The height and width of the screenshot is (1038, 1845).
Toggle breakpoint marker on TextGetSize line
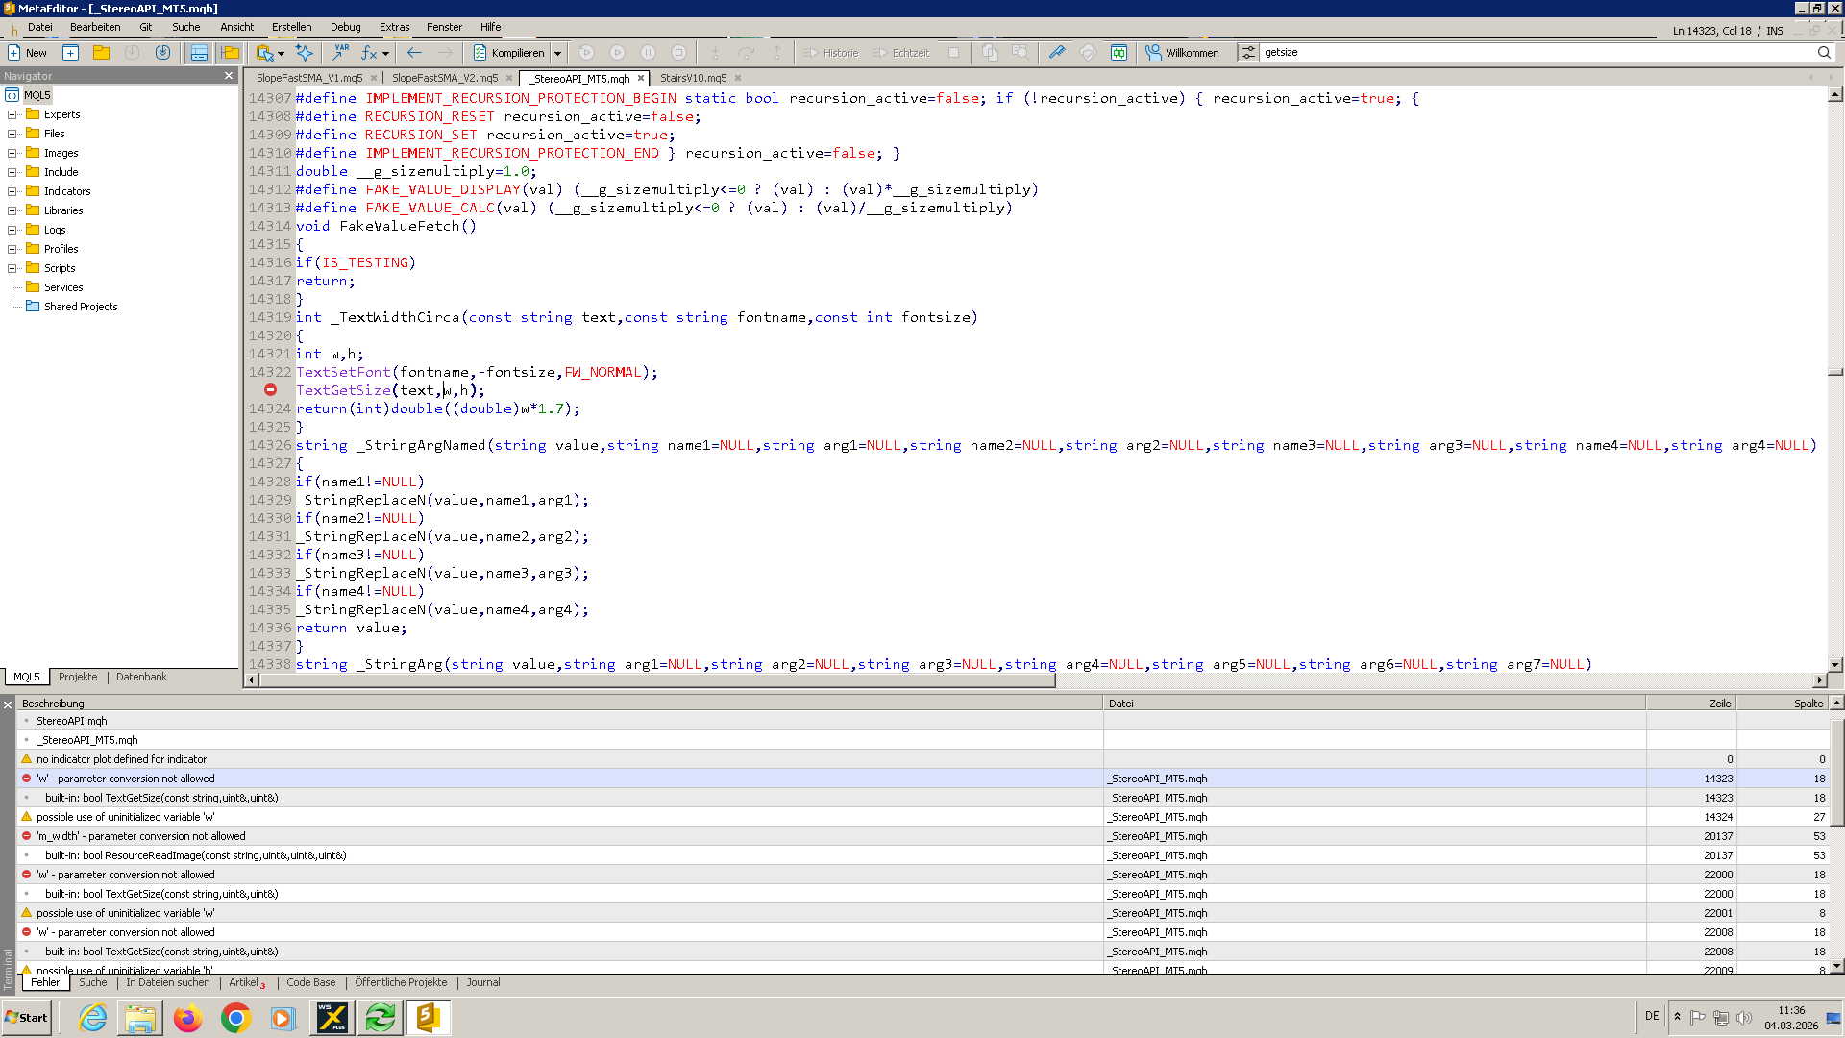271,390
